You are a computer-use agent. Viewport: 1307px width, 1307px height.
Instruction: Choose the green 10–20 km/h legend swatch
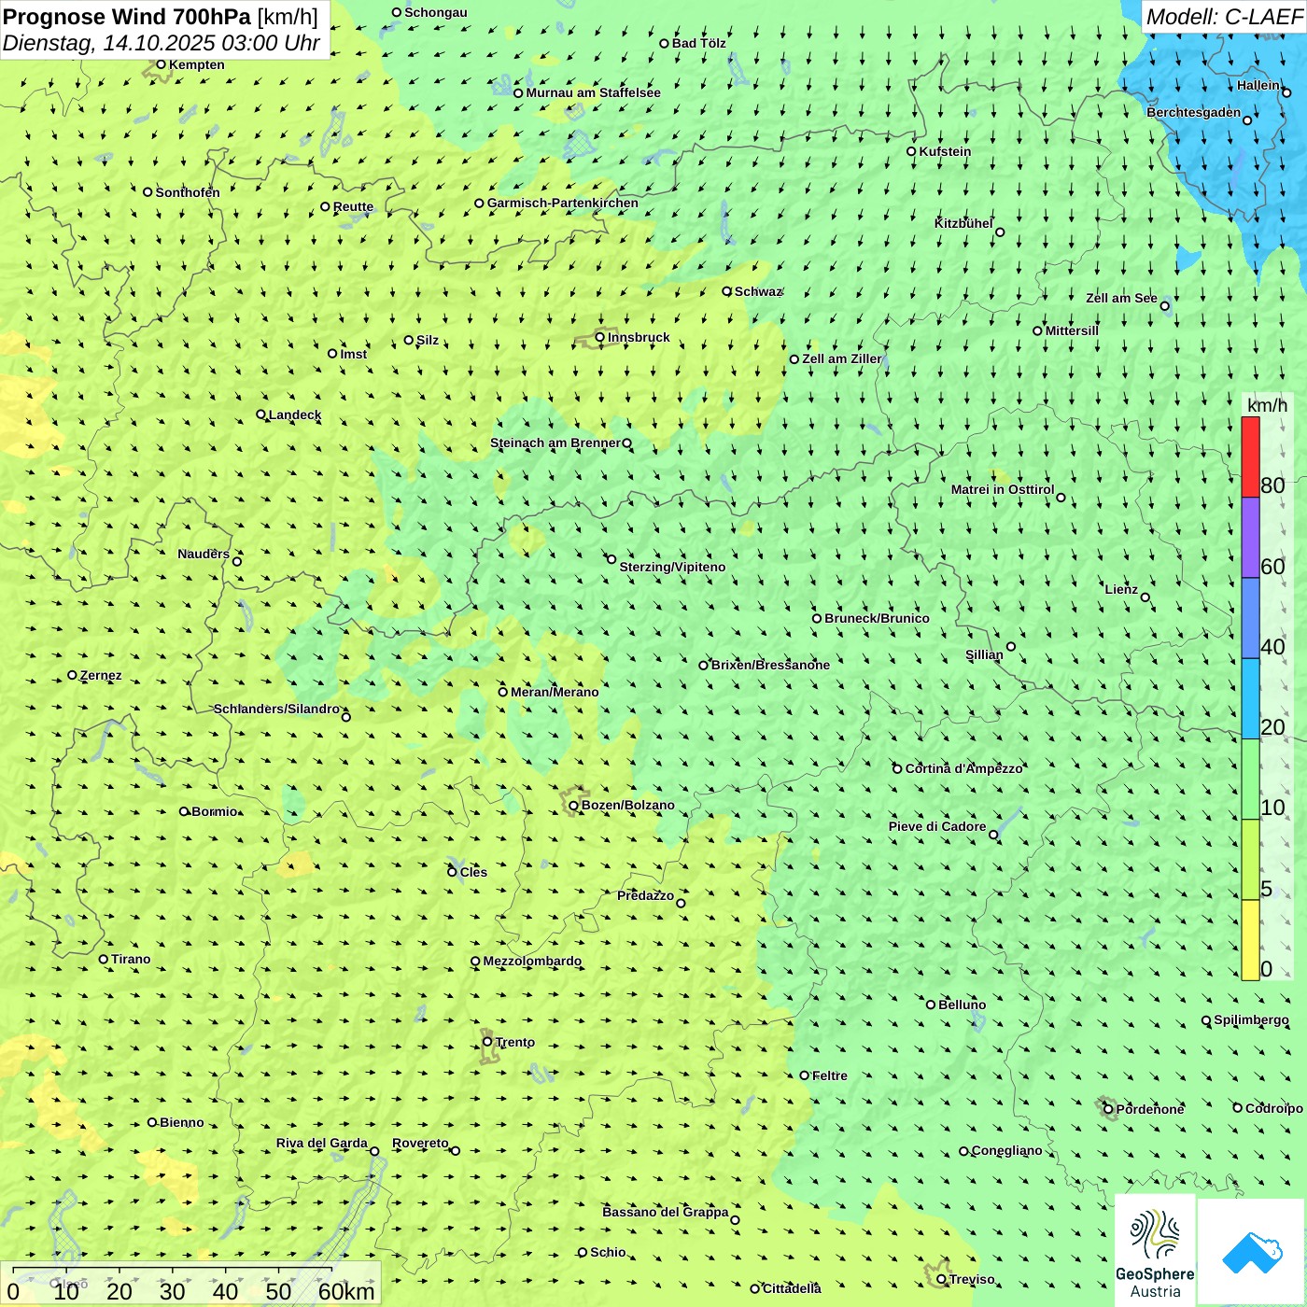(1250, 780)
